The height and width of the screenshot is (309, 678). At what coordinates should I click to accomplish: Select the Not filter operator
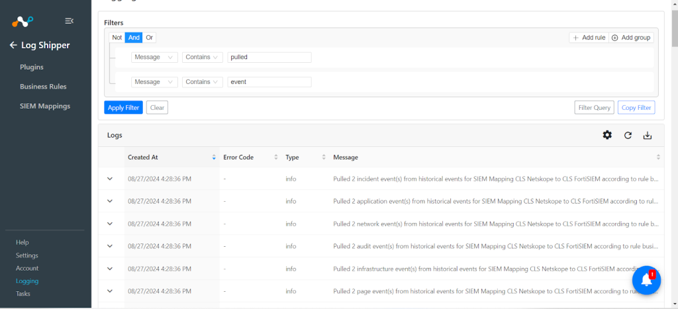tap(117, 38)
